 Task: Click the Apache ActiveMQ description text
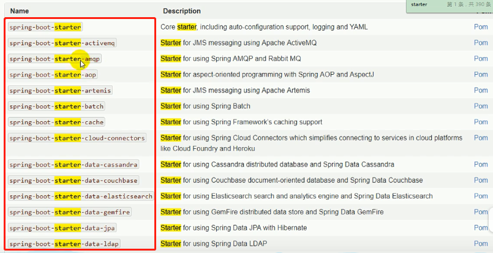point(239,43)
